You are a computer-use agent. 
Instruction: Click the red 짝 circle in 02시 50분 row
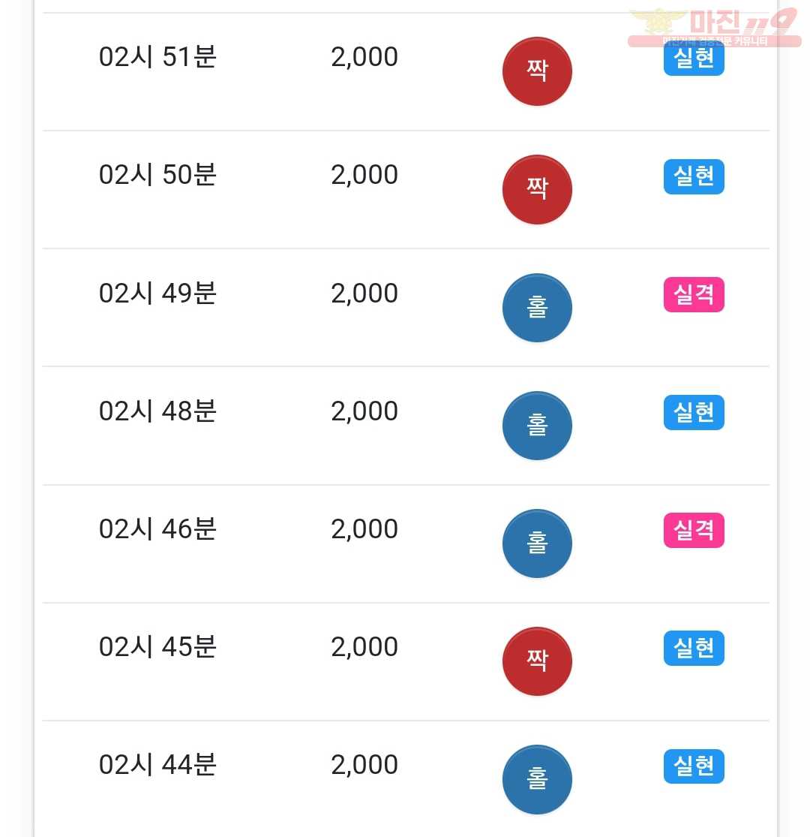tap(537, 189)
